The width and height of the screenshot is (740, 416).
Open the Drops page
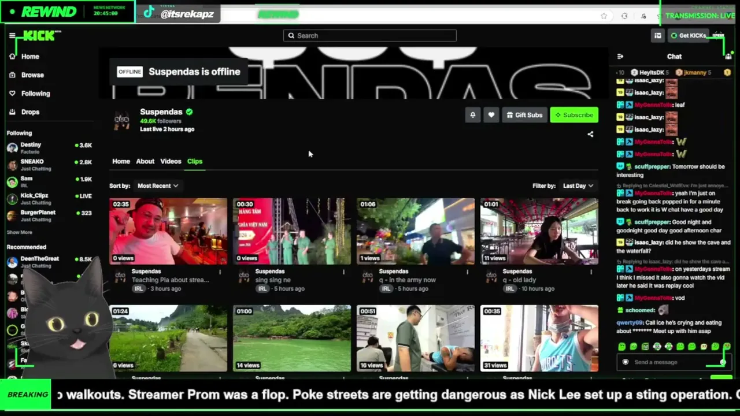(24, 112)
